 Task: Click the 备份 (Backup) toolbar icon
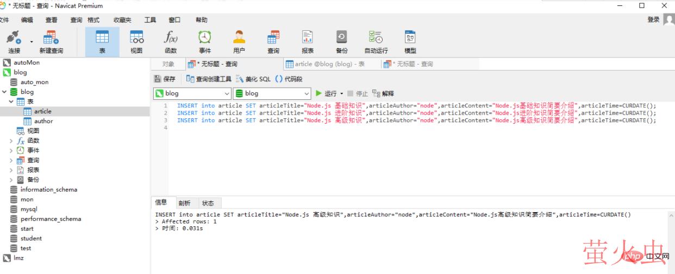pyautogui.click(x=341, y=42)
